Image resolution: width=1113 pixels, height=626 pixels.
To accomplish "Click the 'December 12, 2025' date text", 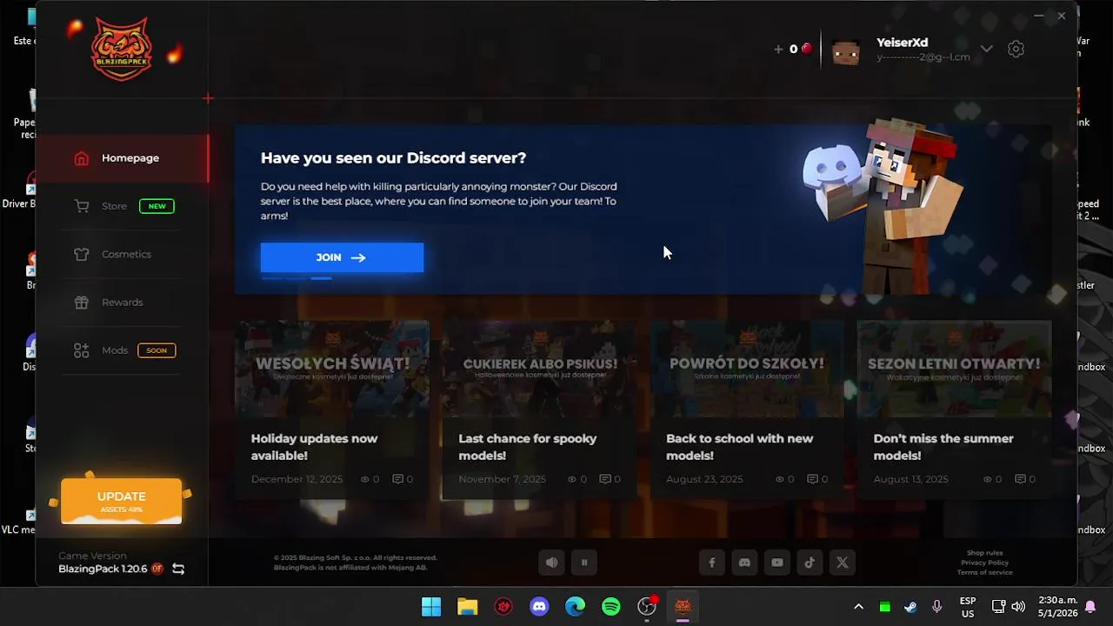I will tap(297, 479).
